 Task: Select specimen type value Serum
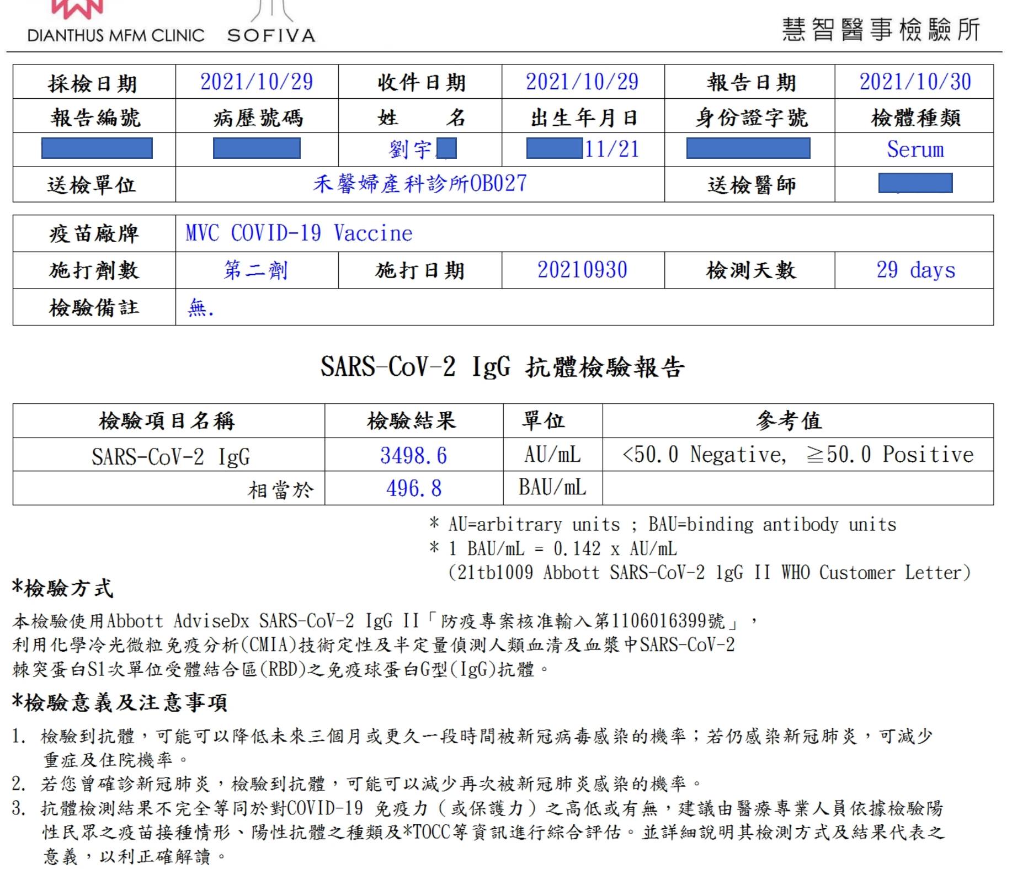915,150
